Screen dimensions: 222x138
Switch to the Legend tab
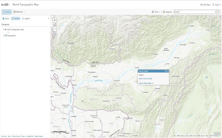26,18
